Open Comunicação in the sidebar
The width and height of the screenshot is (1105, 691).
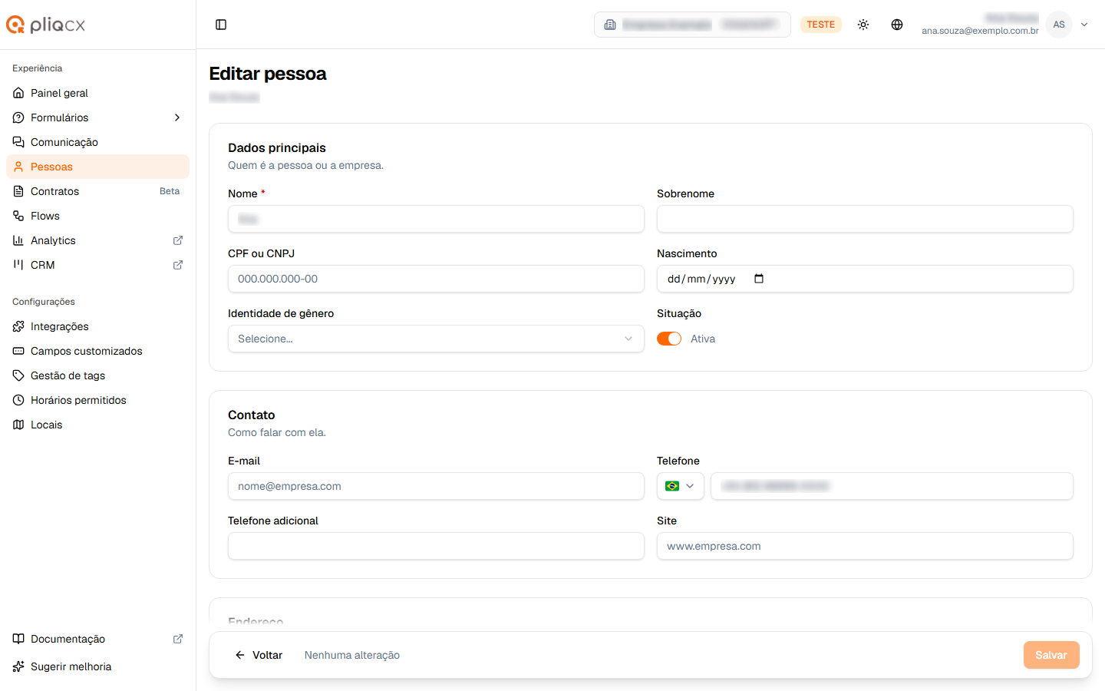click(97, 142)
